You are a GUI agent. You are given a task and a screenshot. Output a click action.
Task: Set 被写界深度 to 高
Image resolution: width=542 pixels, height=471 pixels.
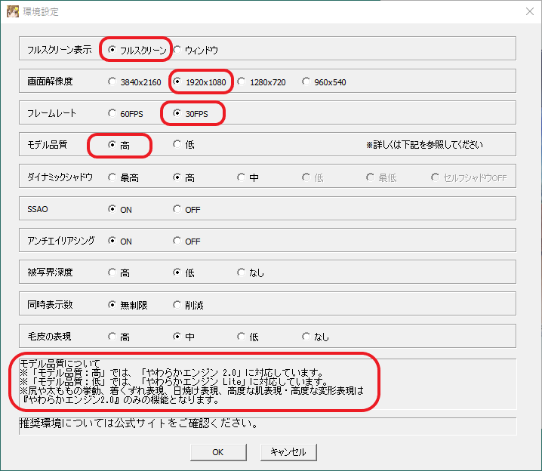[112, 272]
